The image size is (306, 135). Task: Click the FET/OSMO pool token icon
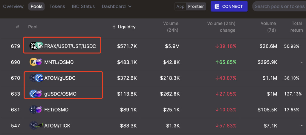tap(36, 110)
